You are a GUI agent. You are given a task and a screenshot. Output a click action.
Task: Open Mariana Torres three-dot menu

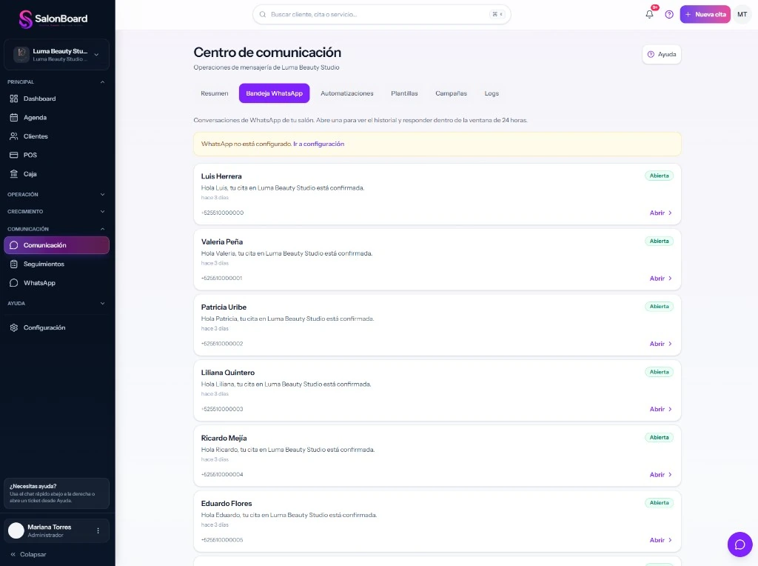[98, 530]
